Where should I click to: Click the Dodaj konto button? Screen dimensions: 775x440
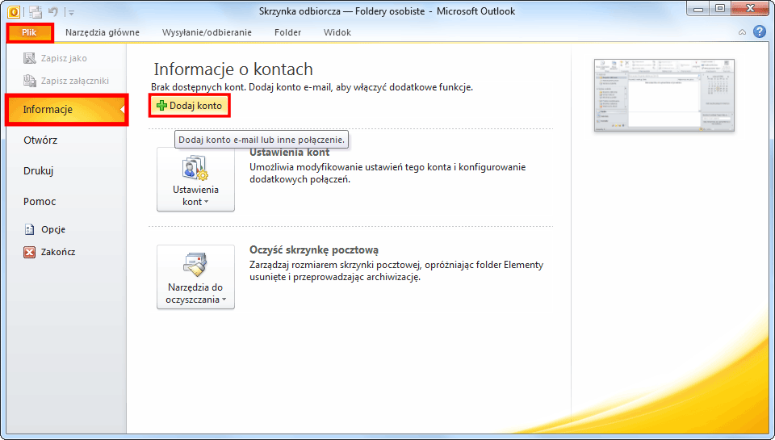189,106
